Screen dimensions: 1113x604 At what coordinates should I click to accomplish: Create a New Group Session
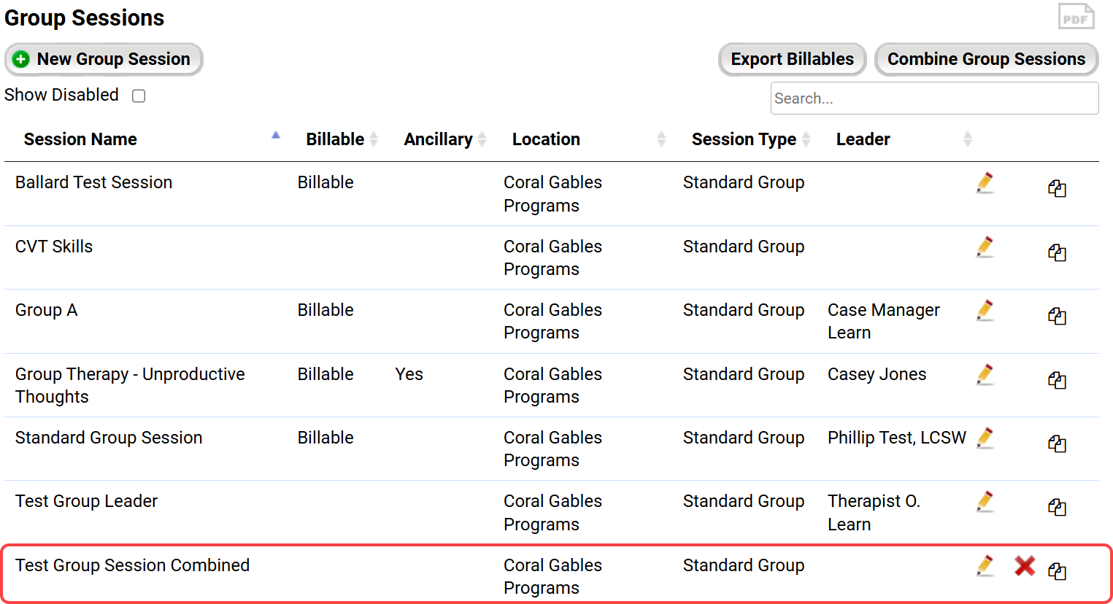pos(104,59)
